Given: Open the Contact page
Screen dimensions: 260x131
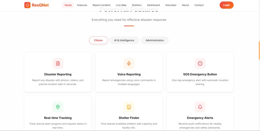Looking at the screenshot, I should click(199, 5).
